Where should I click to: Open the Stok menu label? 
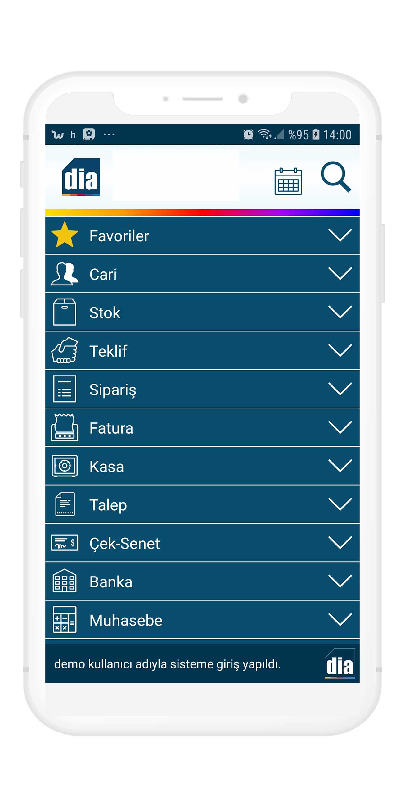[105, 313]
